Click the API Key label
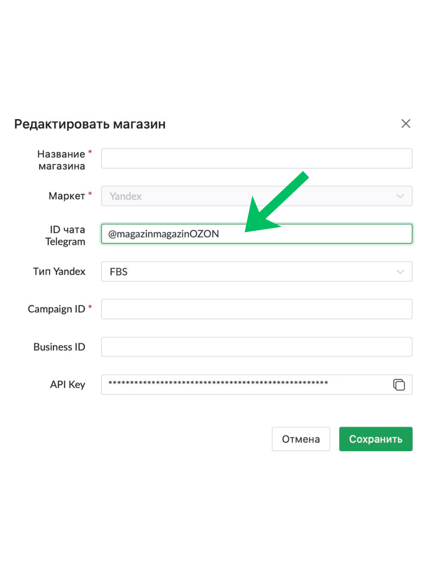 pyautogui.click(x=68, y=385)
